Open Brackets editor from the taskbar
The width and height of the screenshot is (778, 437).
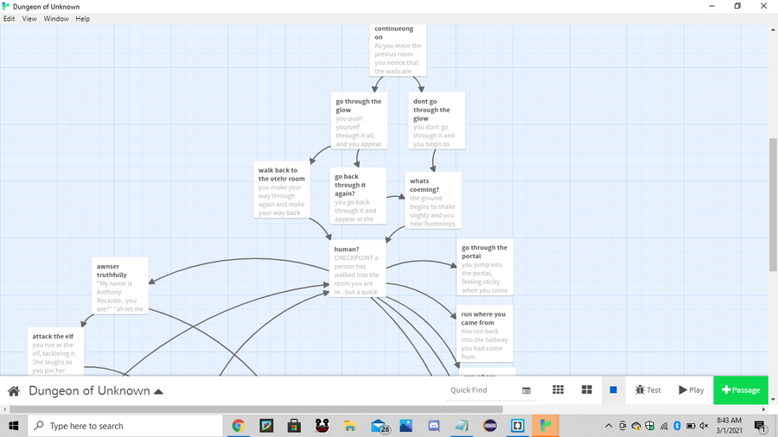tap(518, 426)
